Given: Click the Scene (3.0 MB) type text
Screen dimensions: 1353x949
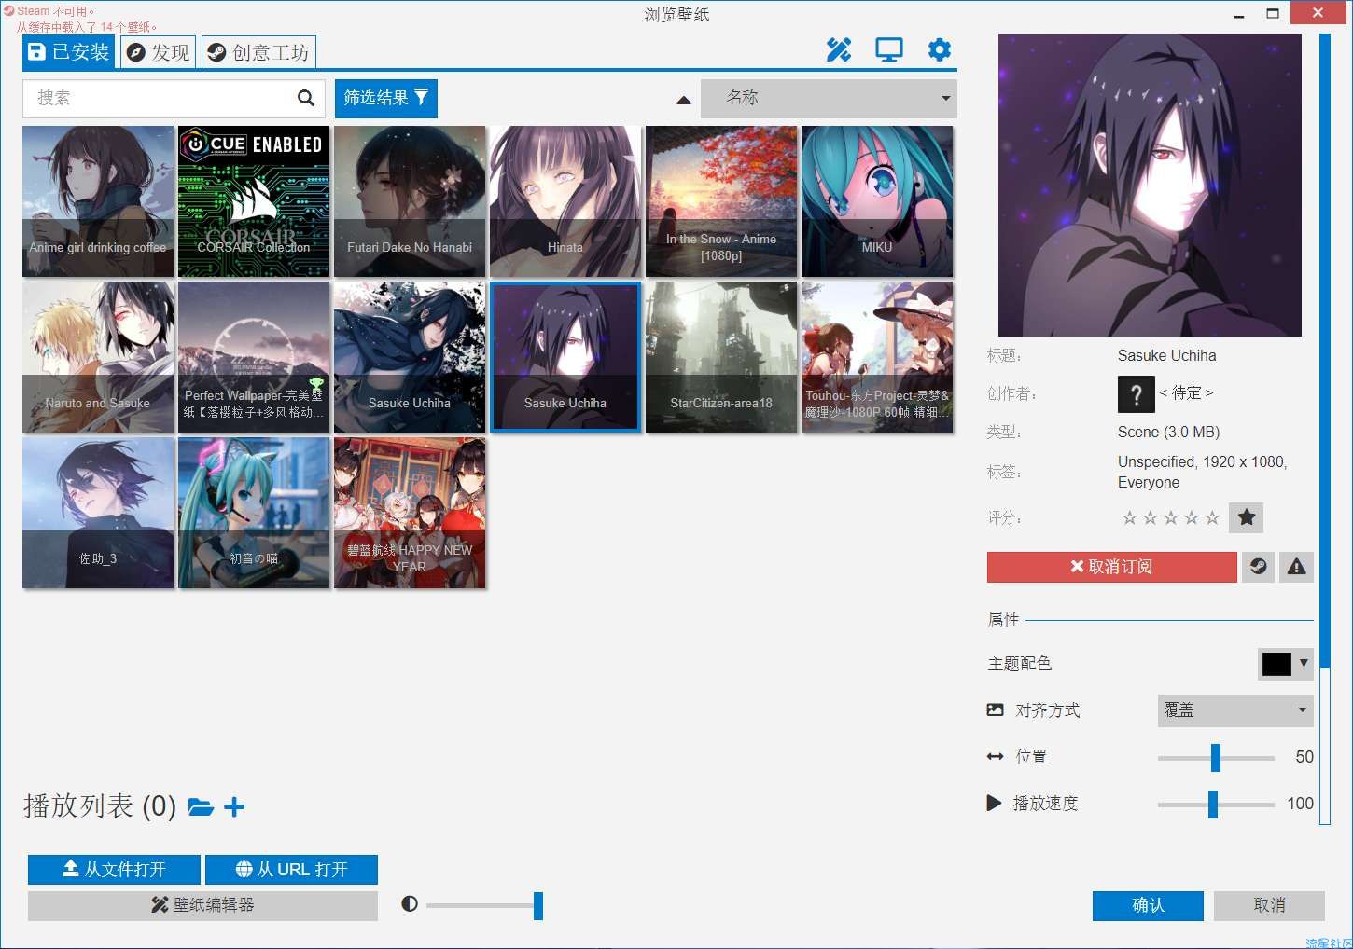Looking at the screenshot, I should [x=1168, y=432].
